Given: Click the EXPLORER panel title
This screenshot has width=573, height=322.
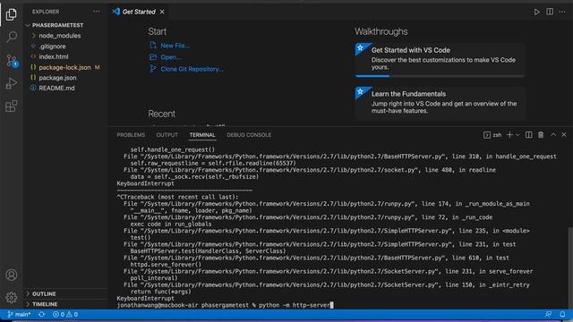Looking at the screenshot, I should point(46,12).
